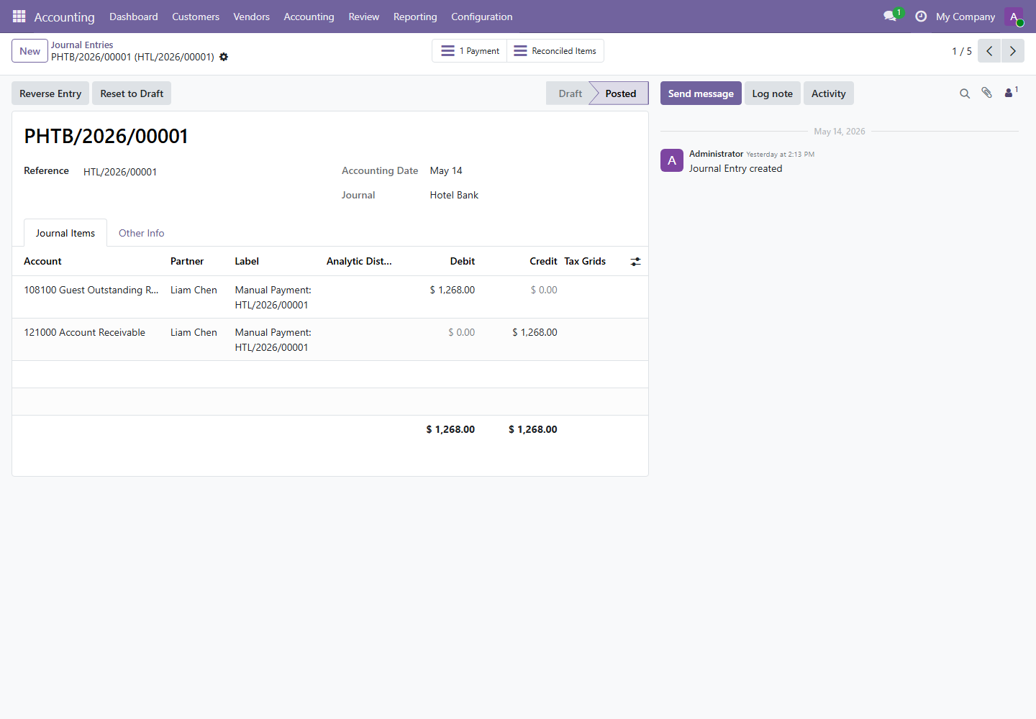Click the Analytic Dist... column header
This screenshot has width=1036, height=719.
(359, 261)
